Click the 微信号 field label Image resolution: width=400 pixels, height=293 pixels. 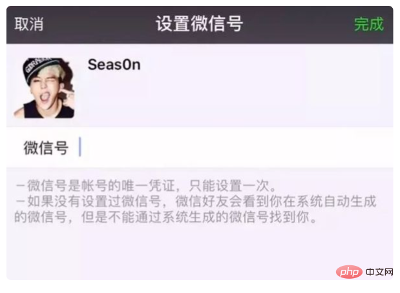[46, 148]
